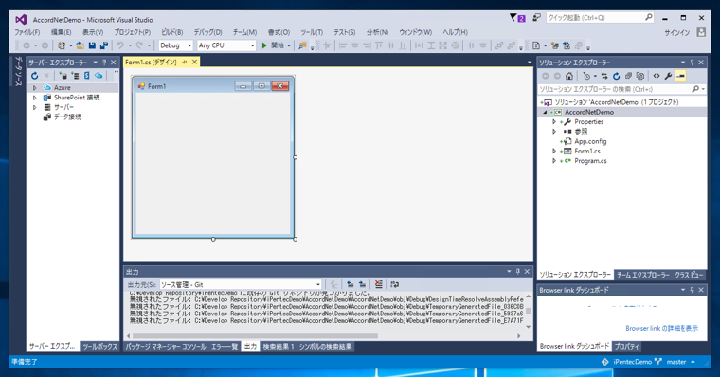
Task: Click Refresh icon in Solution Explorer toolbar
Action: 616,76
